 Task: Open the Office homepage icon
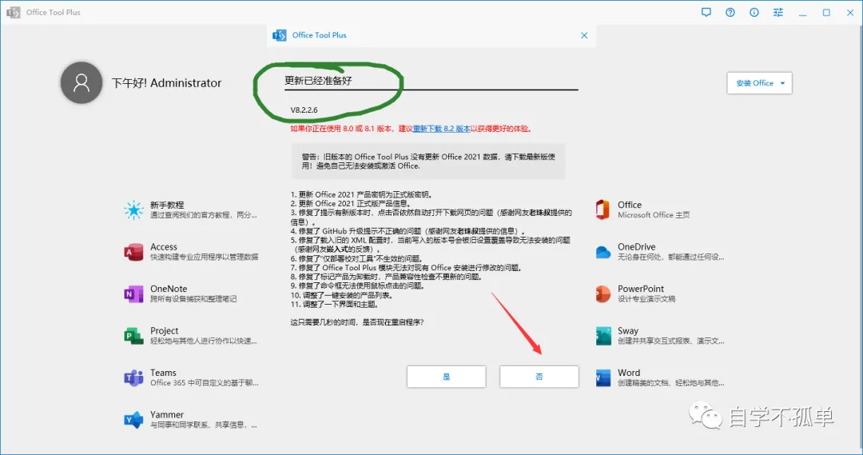tap(603, 210)
